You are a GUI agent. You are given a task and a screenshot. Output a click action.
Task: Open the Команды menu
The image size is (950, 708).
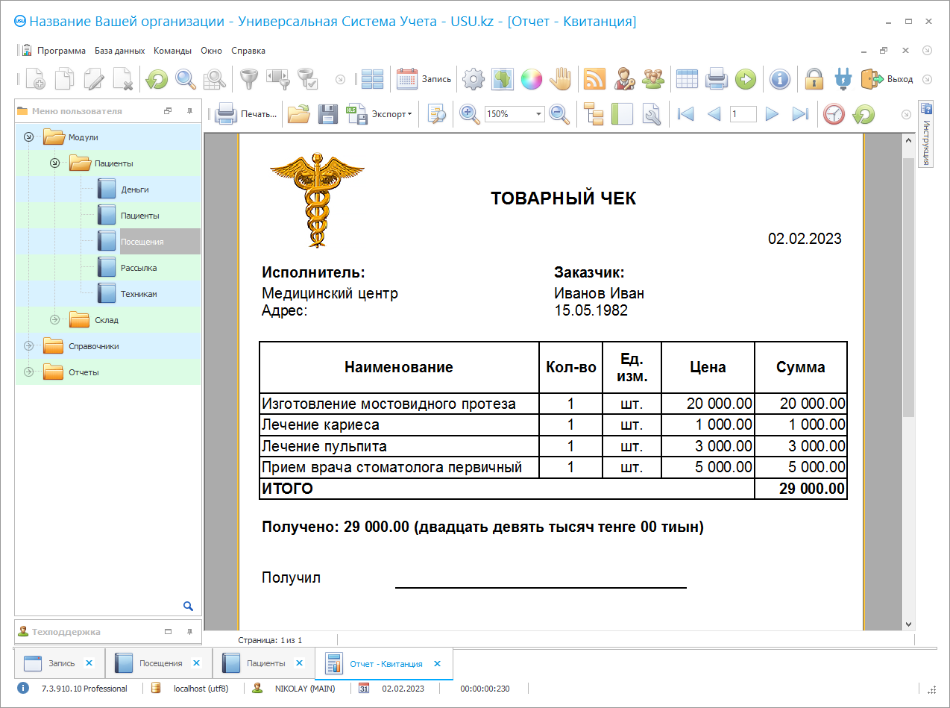coord(172,51)
